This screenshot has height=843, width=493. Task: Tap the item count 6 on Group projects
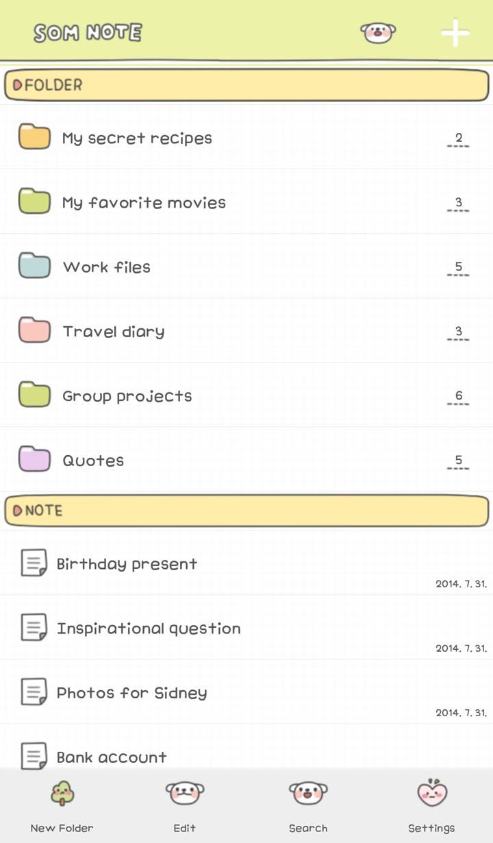(x=458, y=396)
